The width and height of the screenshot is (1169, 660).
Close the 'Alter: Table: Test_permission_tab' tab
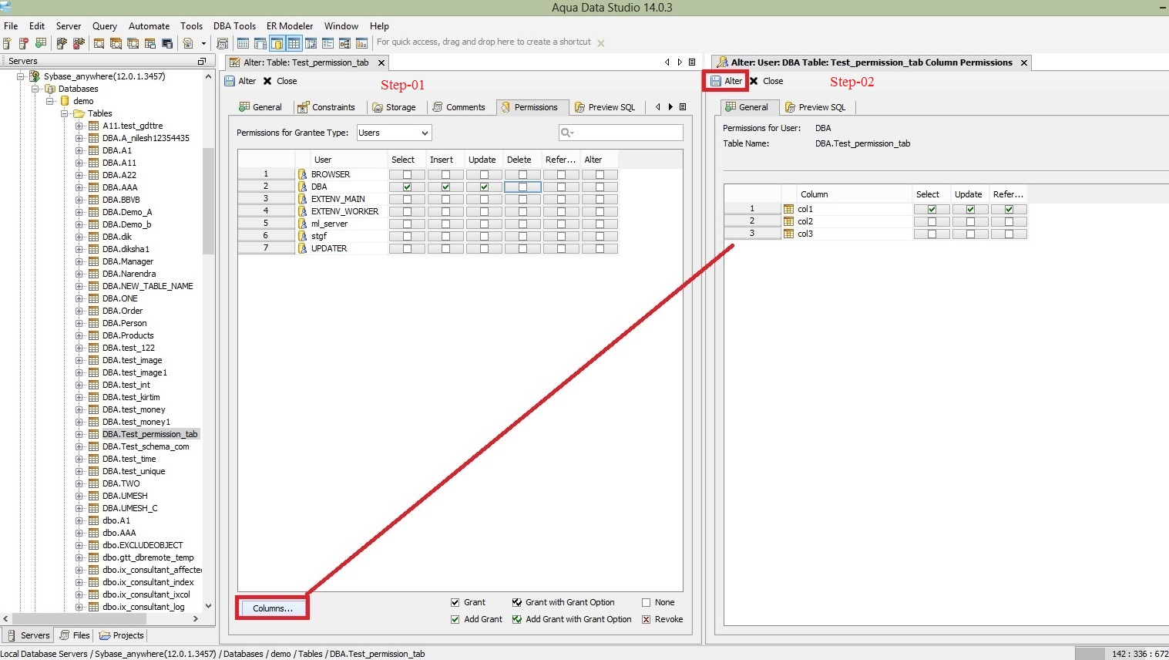(x=381, y=62)
